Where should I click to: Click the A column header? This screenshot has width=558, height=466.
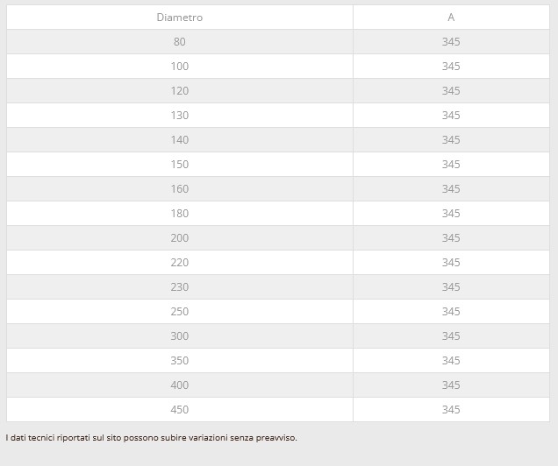[451, 18]
